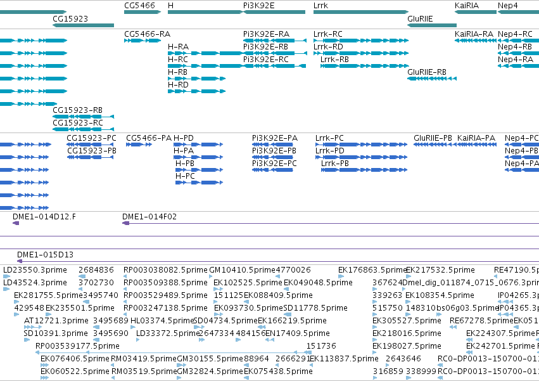
Task: Select the EK281755.5prime EST label
Action: coord(49,295)
